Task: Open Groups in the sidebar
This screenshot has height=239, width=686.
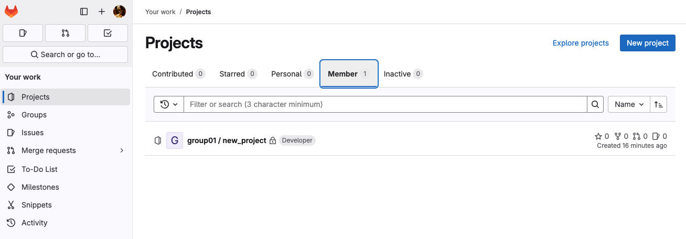Action: [x=34, y=115]
